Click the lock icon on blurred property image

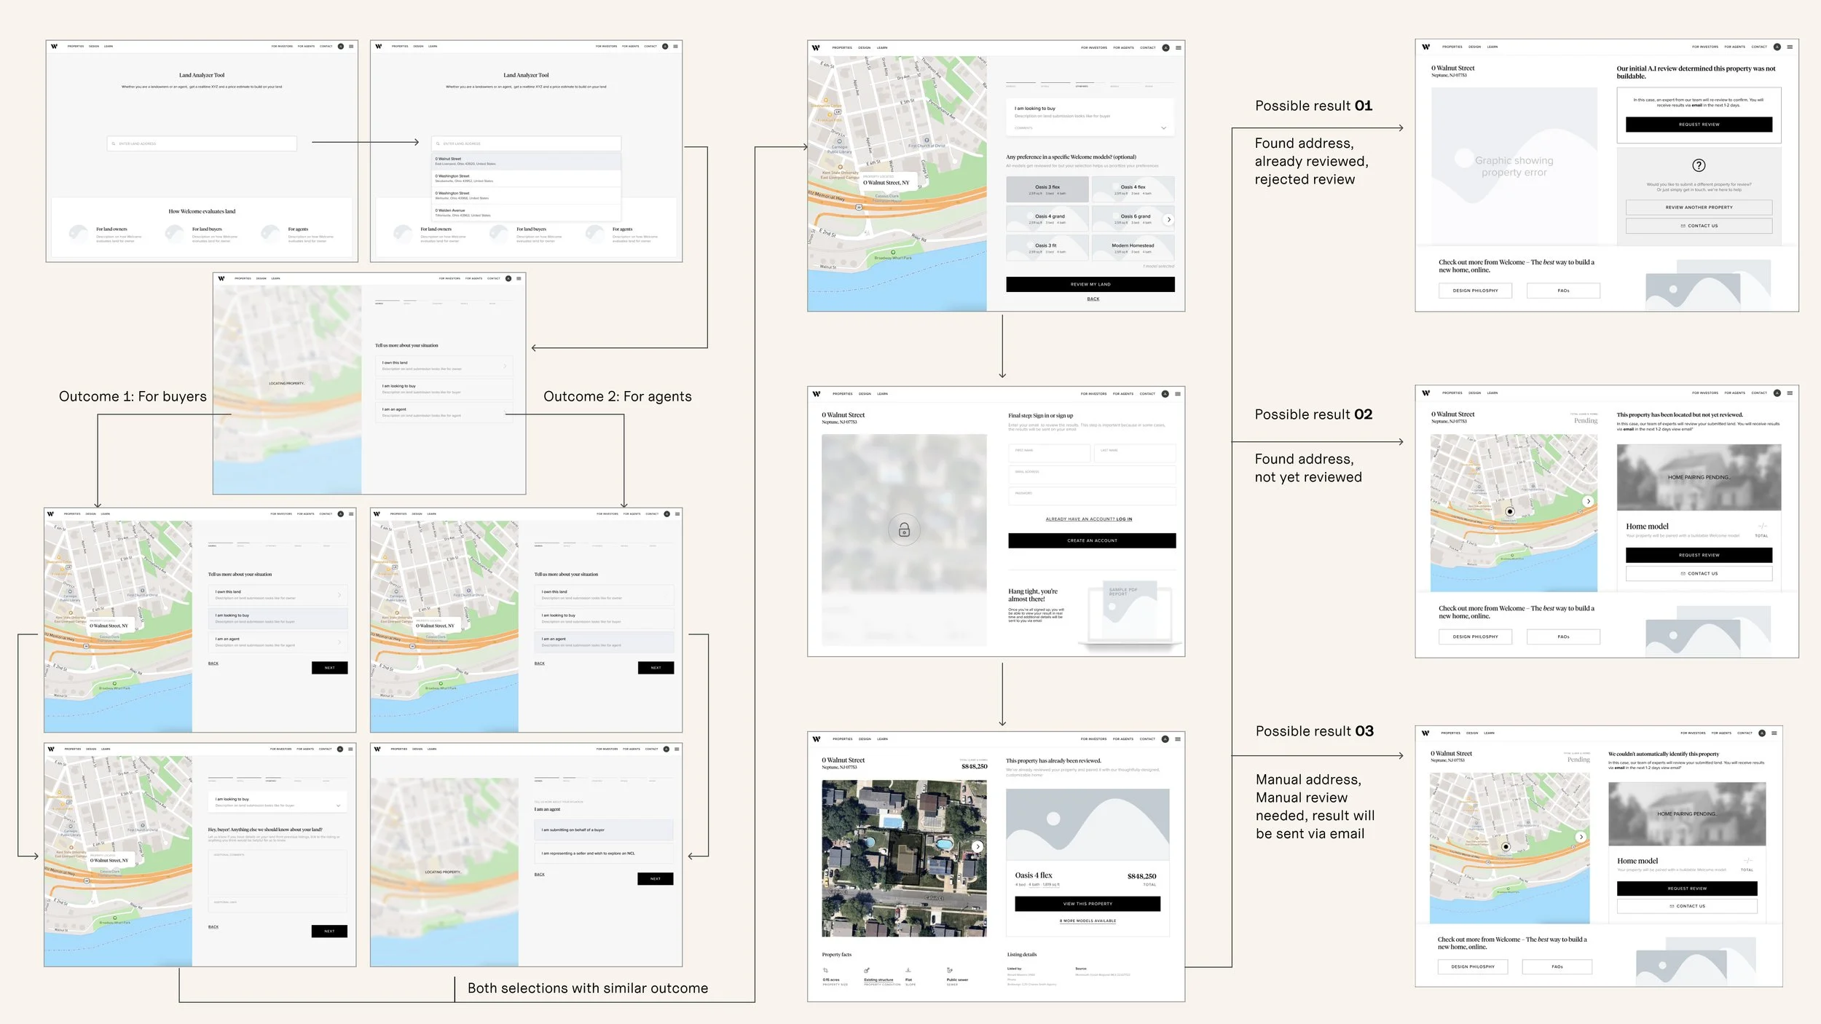(x=904, y=529)
